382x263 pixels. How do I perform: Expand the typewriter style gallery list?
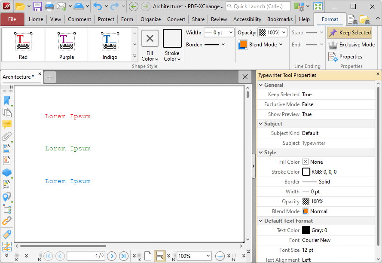point(134,56)
